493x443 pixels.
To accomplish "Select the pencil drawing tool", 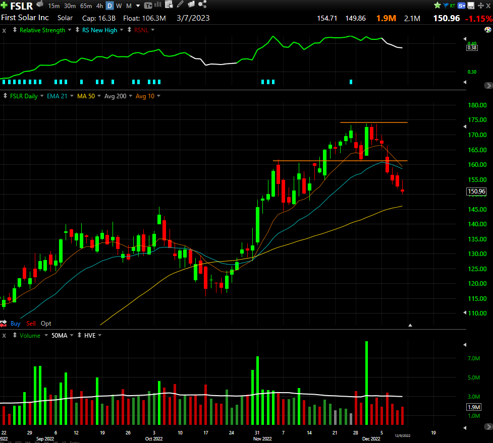I will 180,4.
